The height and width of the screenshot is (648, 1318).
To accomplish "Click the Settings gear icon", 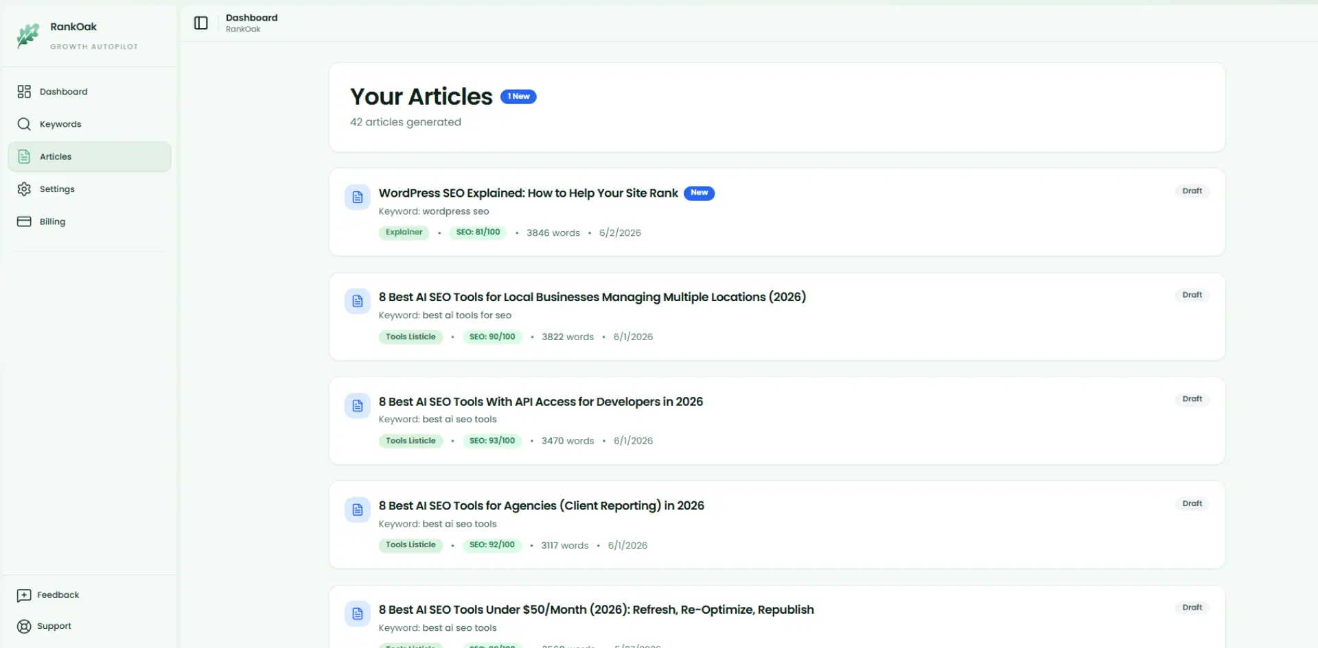I will pyautogui.click(x=24, y=189).
